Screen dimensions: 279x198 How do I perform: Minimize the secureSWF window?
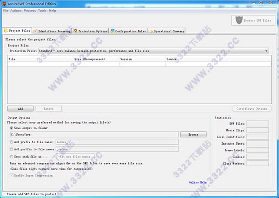(x=254, y=3)
